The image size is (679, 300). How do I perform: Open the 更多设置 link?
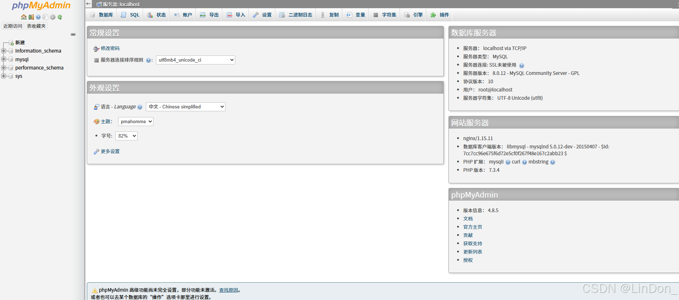[x=110, y=151]
